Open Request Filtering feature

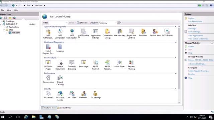coord(131,65)
